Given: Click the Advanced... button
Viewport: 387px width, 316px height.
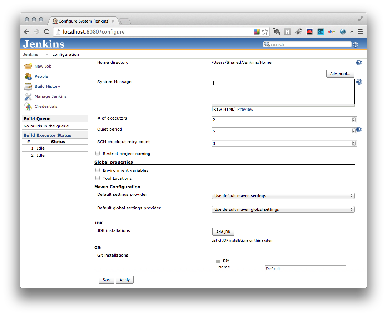Looking at the screenshot, I should [340, 74].
